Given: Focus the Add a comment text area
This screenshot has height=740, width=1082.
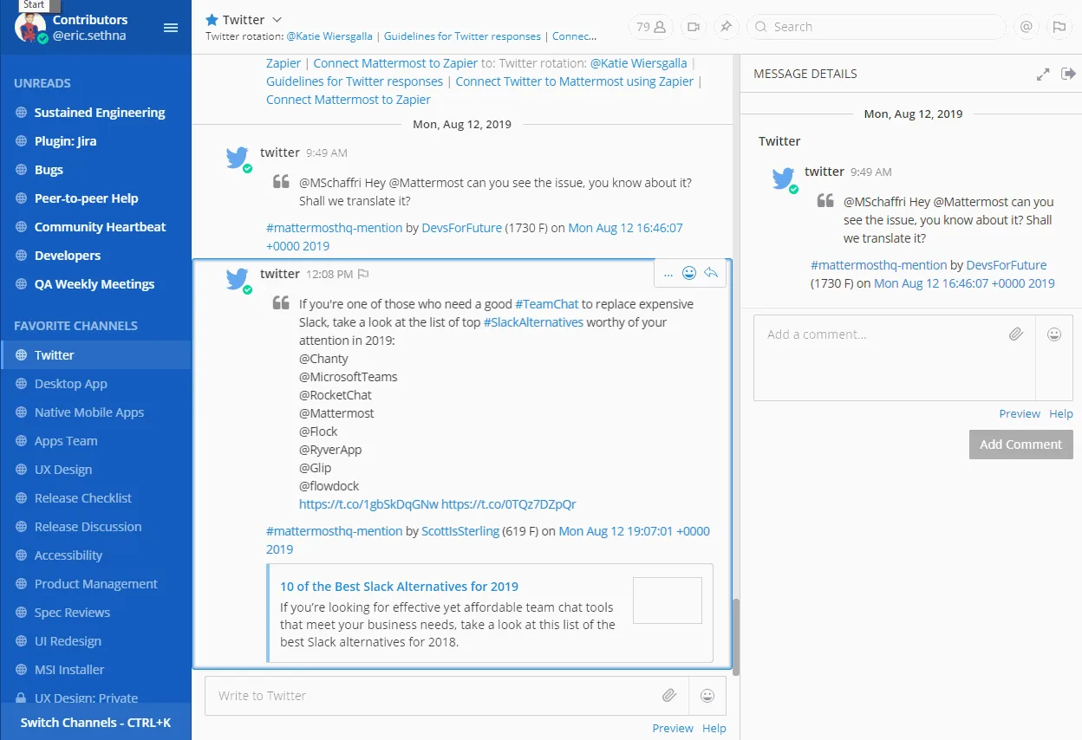Looking at the screenshot, I should pyautogui.click(x=894, y=358).
